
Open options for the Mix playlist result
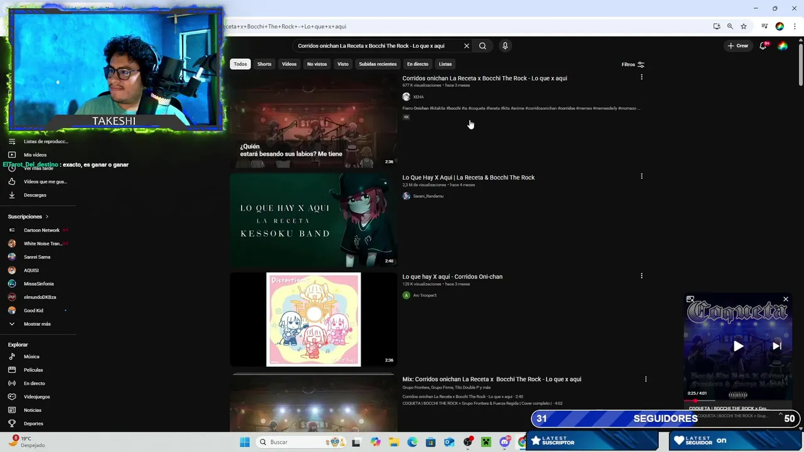point(646,379)
